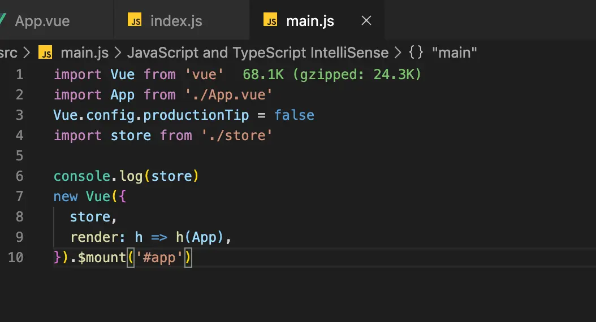Click the 68.1K gzipped import cost text
The image size is (596, 322).
(x=332, y=74)
